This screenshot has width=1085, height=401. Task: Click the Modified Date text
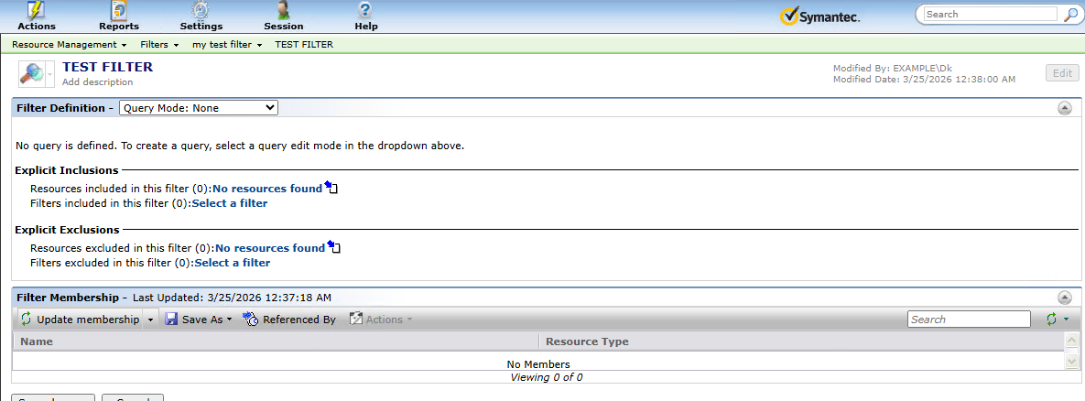click(925, 80)
